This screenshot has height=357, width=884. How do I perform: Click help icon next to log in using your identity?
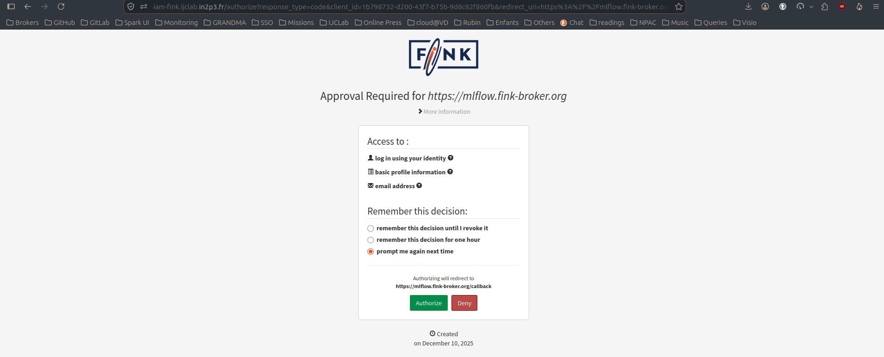[x=451, y=158]
